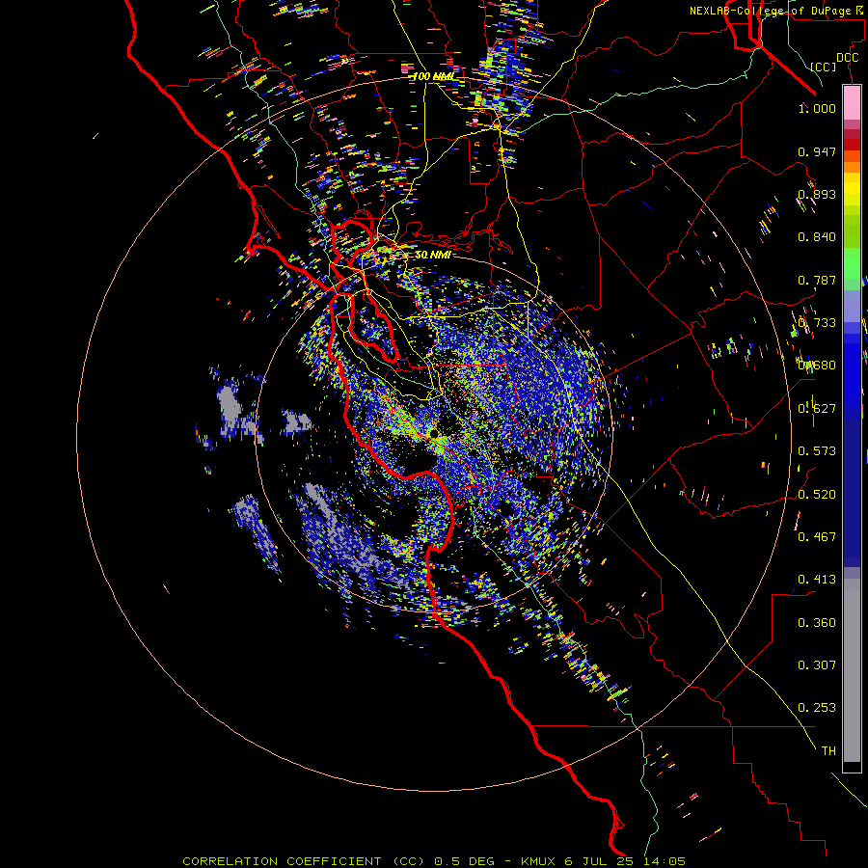Click the 0.253 scale value

(817, 708)
